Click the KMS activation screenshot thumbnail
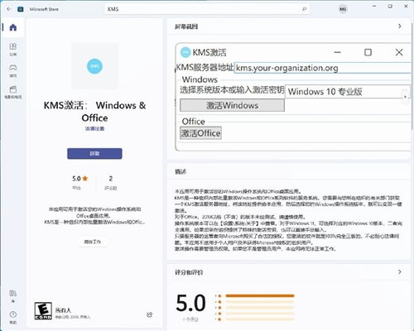This screenshot has width=414, height=331. click(293, 97)
